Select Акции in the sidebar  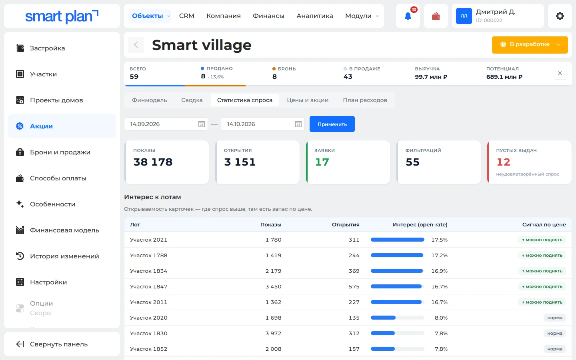coord(62,126)
